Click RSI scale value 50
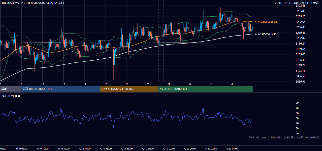Image resolution: width=322 pixels, height=151 pixels. tap(297, 118)
